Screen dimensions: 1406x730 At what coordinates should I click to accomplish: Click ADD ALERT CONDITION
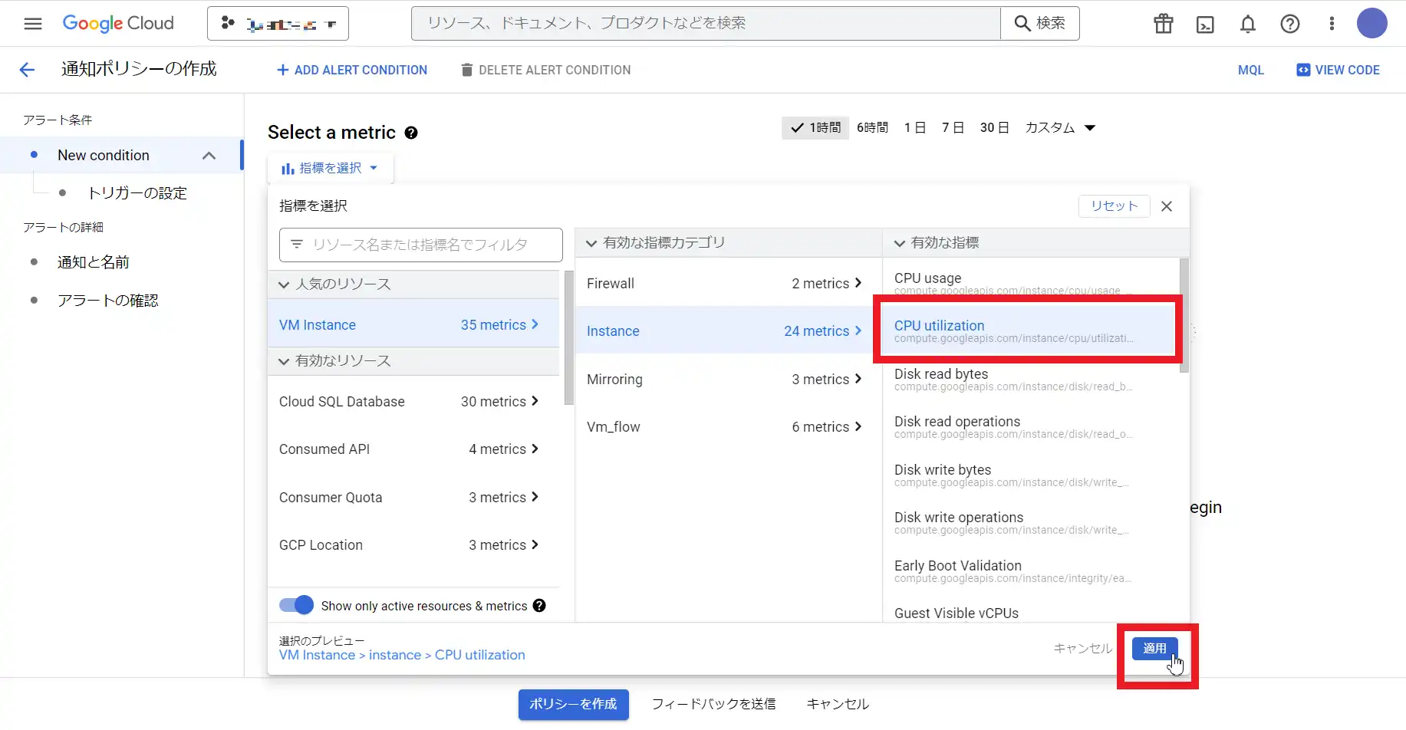click(351, 70)
